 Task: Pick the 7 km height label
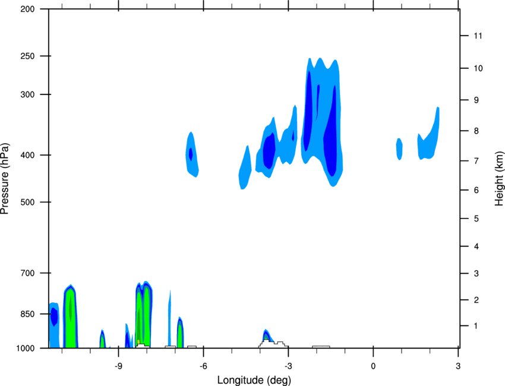(x=476, y=161)
